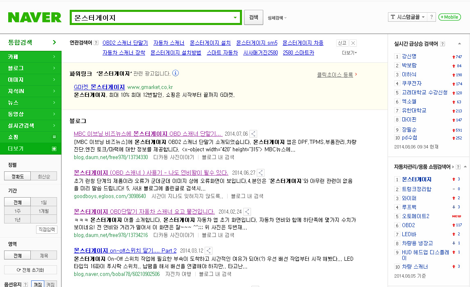The image size is (470, 287).
Task: Open the 카페 search tab
Action: point(31,57)
